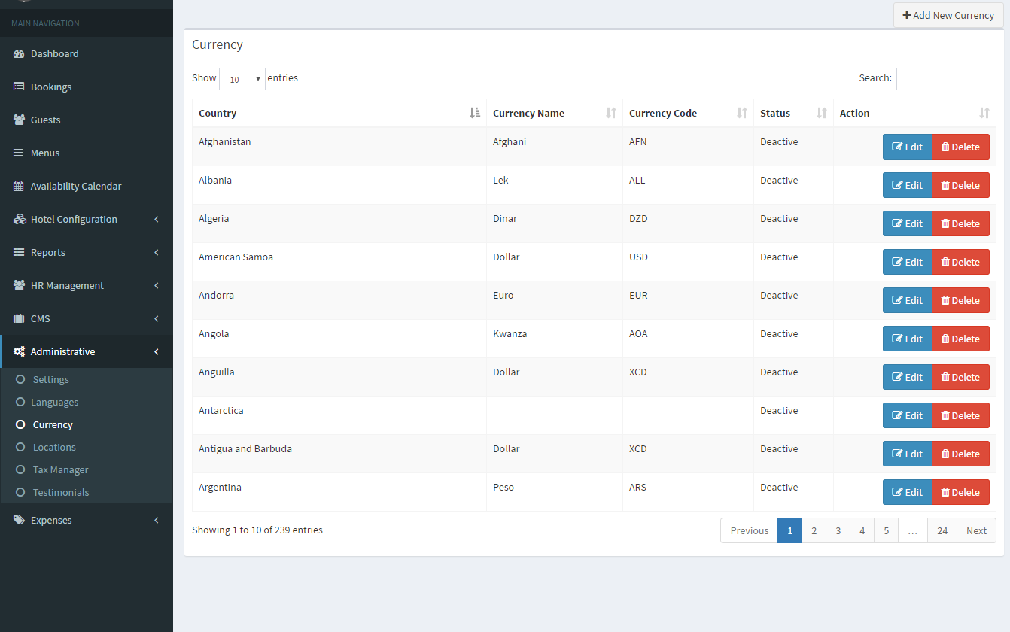Viewport: 1010px width, 632px height.
Task: Open the Locations submenu item
Action: [54, 448]
